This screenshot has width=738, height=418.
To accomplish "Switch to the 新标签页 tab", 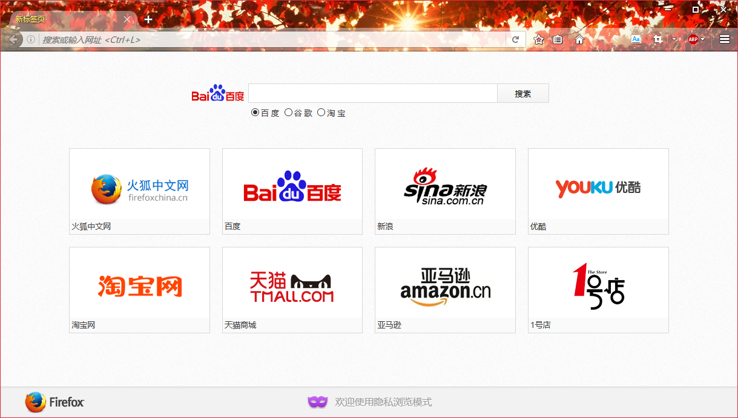I will [67, 19].
